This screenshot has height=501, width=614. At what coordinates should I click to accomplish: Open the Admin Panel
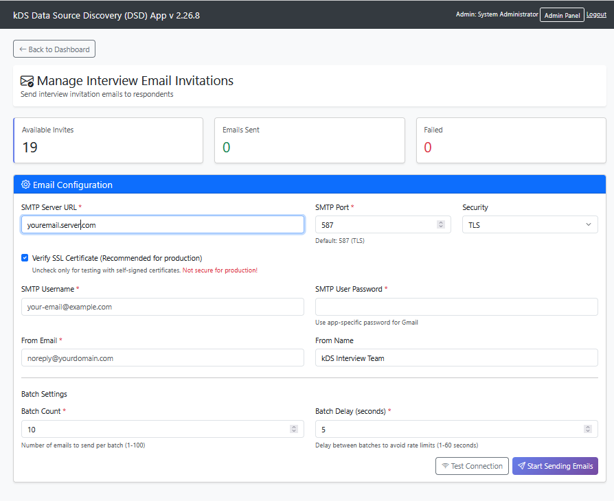[x=562, y=15]
